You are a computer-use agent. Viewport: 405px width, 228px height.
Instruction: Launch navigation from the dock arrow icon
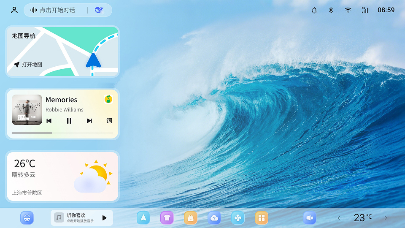[x=143, y=218]
